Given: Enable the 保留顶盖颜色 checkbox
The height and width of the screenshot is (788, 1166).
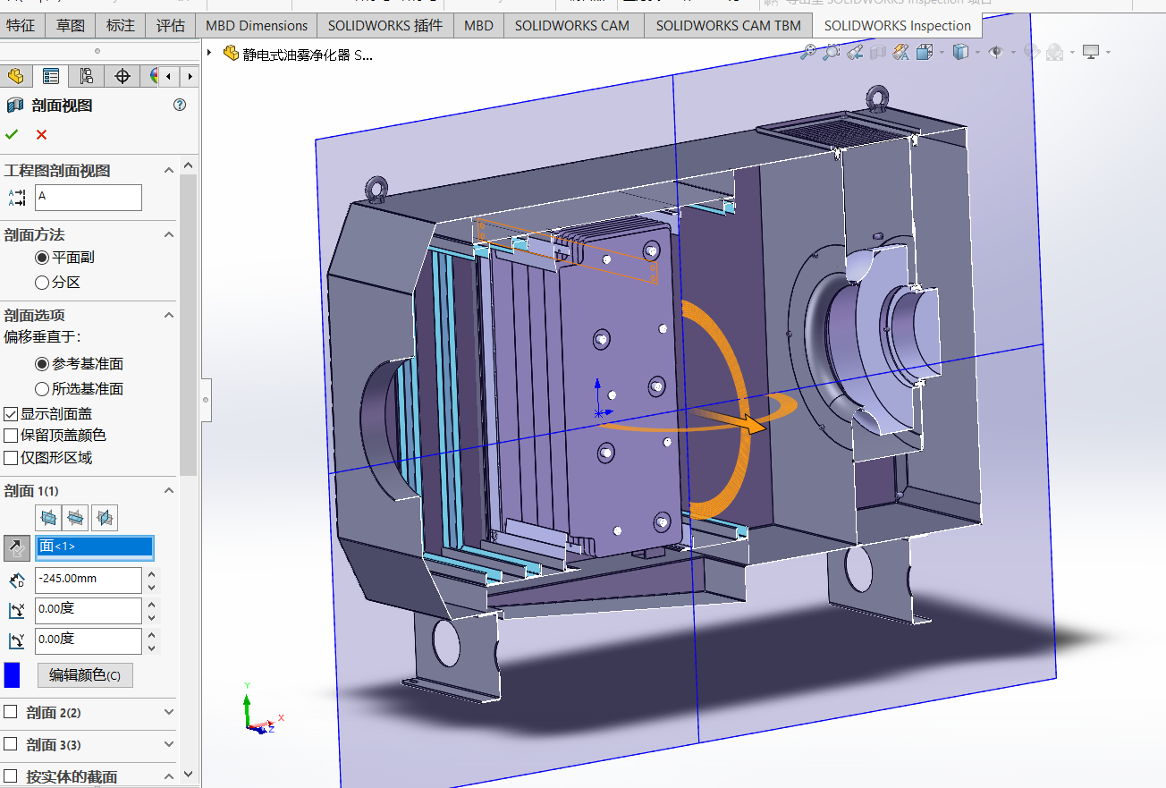Looking at the screenshot, I should [x=11, y=436].
